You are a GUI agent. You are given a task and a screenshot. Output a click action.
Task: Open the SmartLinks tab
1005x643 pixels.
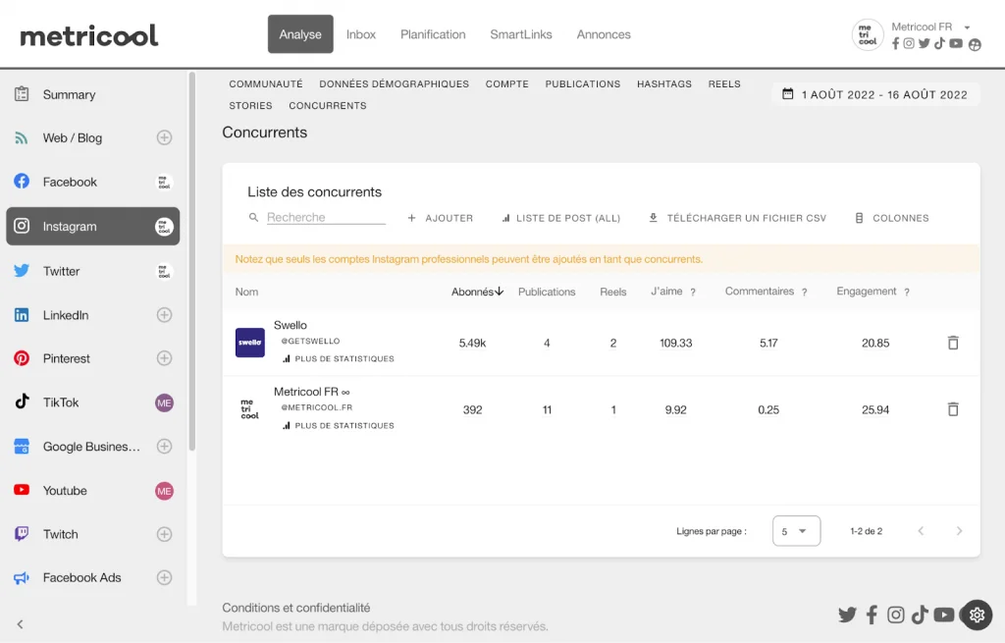tap(521, 34)
